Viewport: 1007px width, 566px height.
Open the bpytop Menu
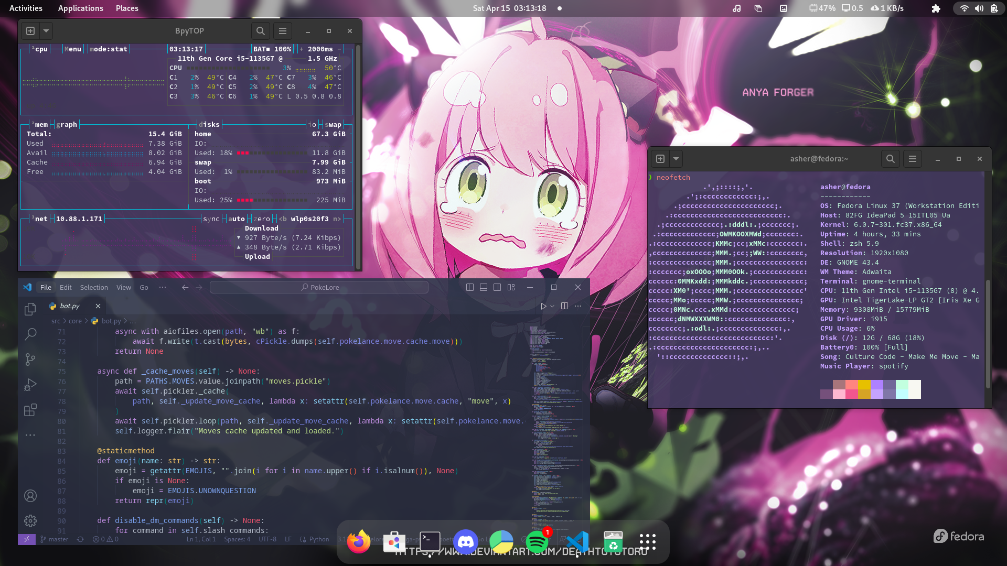point(73,49)
